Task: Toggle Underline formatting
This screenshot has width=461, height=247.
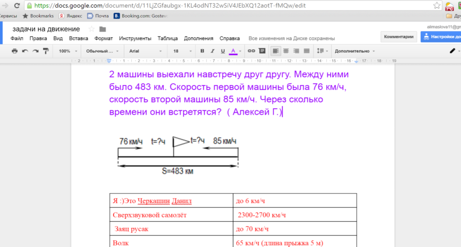Action: point(222,51)
